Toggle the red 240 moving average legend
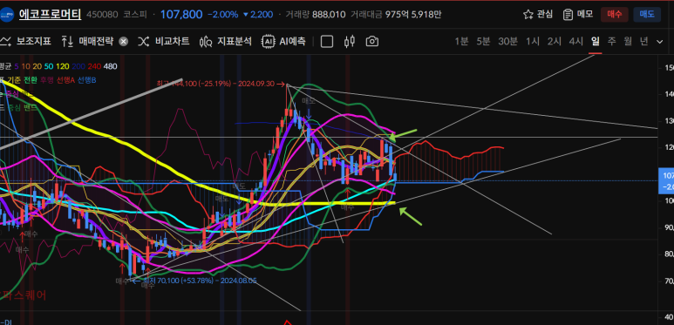 pos(94,66)
